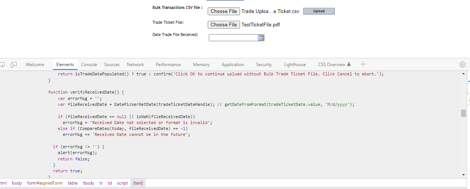The height and width of the screenshot is (189, 470).
Task: Click the Date Trade File Received field
Action: (233, 38)
